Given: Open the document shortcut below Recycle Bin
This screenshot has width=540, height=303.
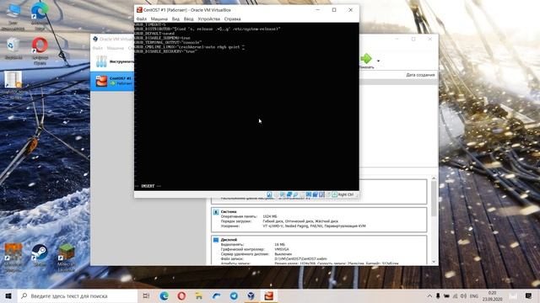Looking at the screenshot, I should 13,84.
